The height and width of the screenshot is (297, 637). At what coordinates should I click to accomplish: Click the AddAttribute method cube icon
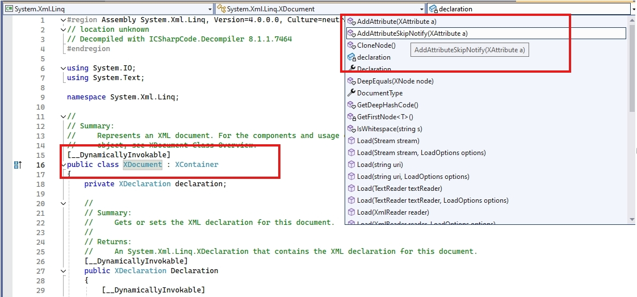[x=351, y=22]
